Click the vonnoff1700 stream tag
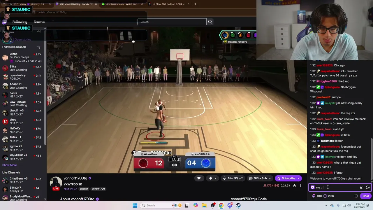The height and width of the screenshot is (210, 373). pyautogui.click(x=98, y=189)
